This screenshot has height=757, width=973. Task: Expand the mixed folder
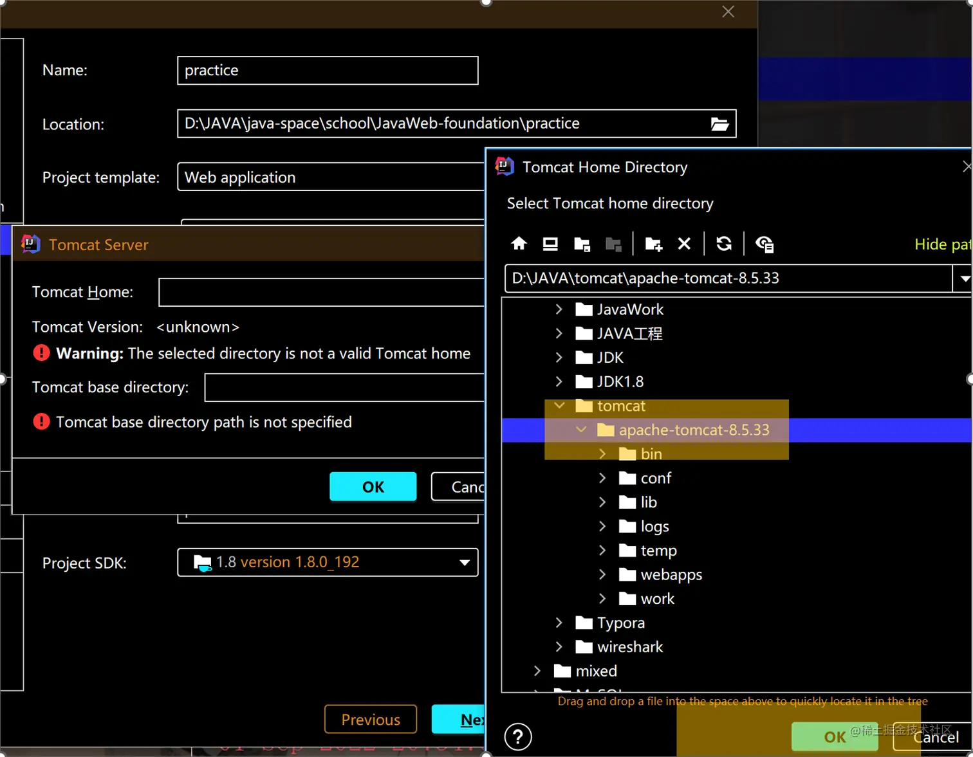[x=537, y=671]
